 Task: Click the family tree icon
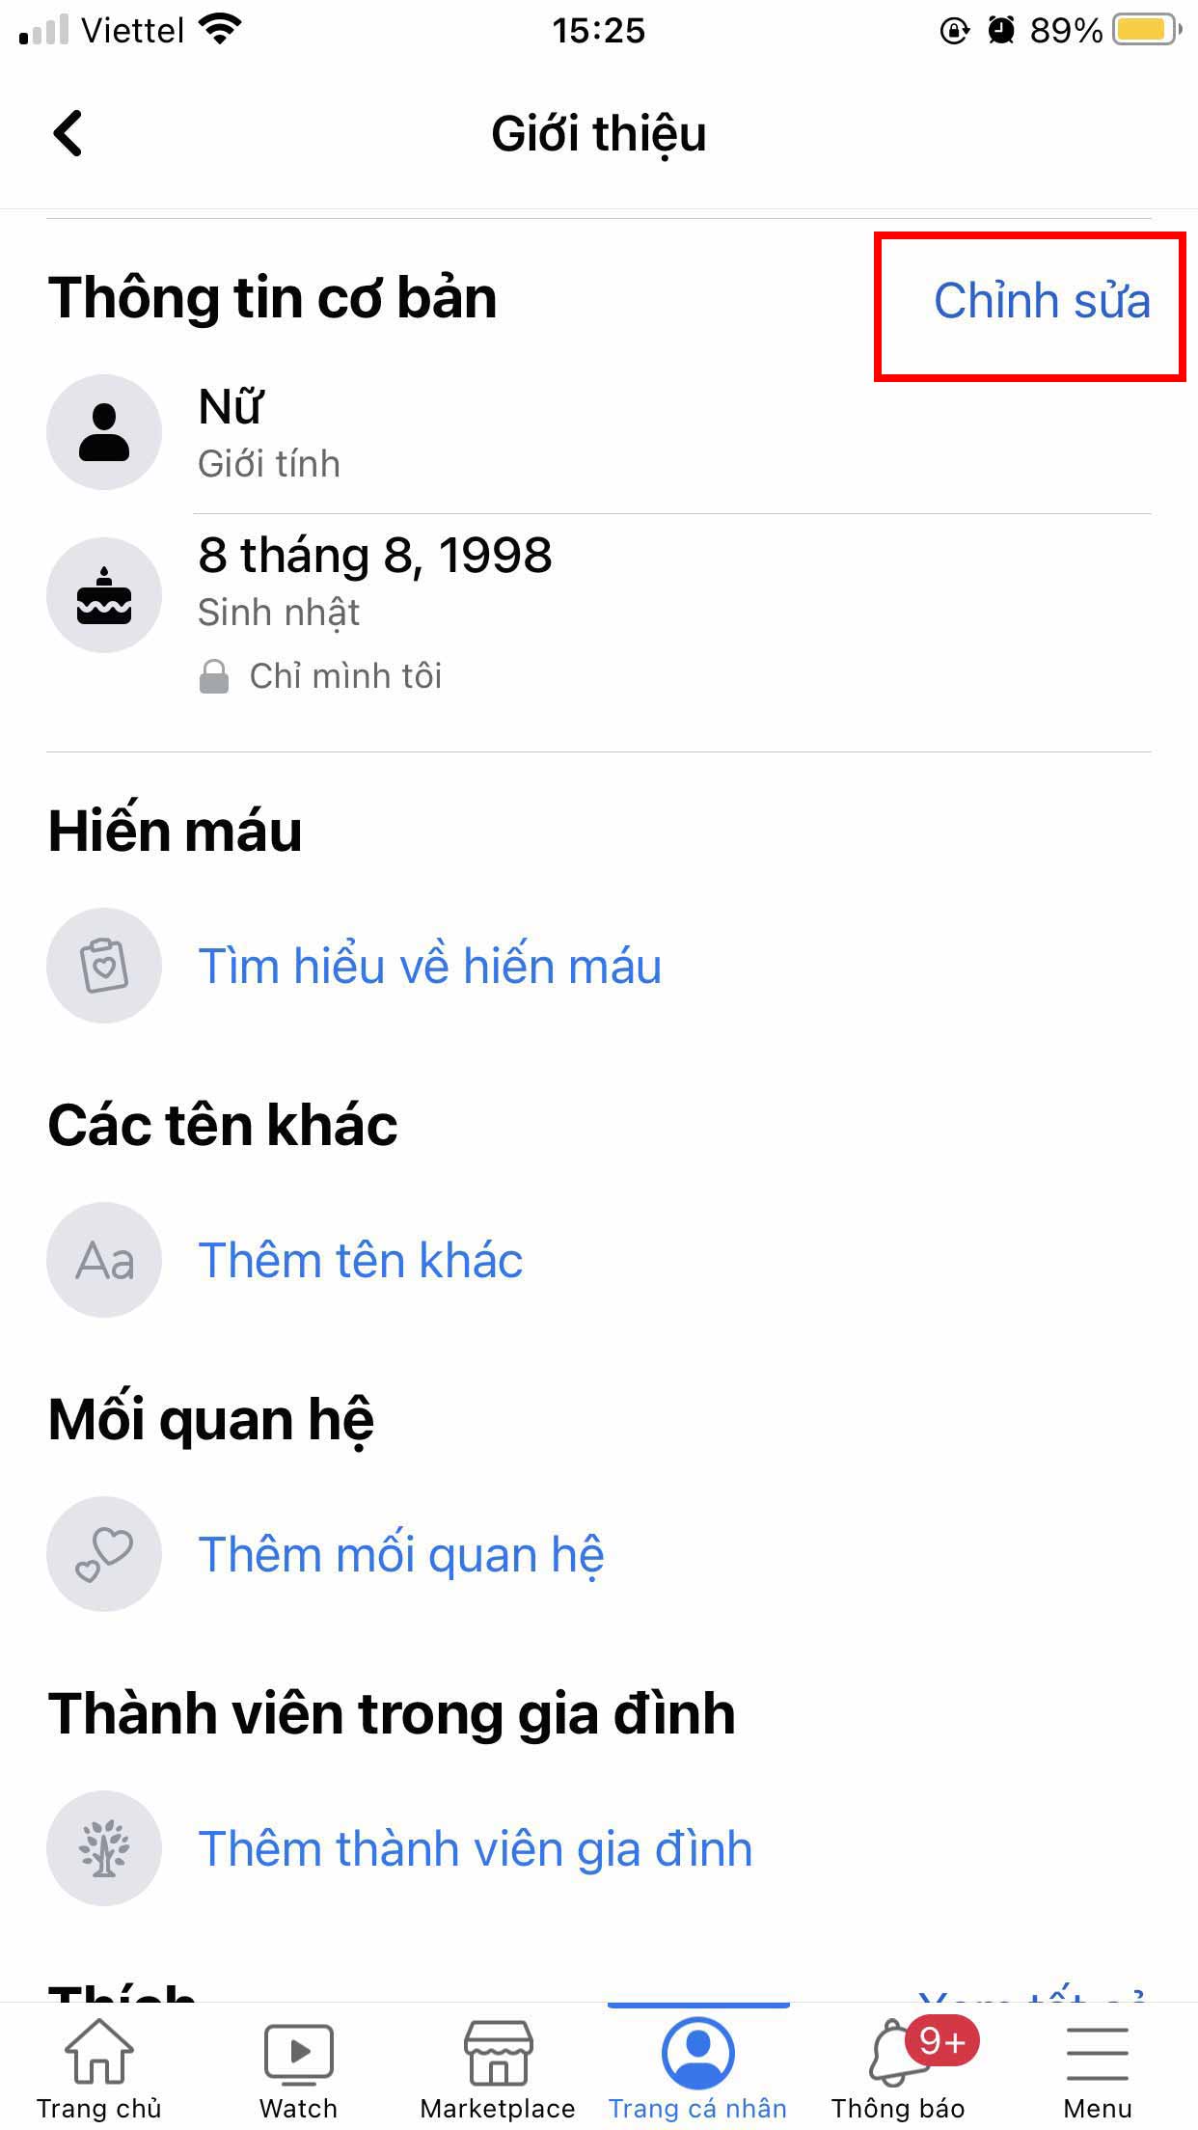[x=103, y=1847]
